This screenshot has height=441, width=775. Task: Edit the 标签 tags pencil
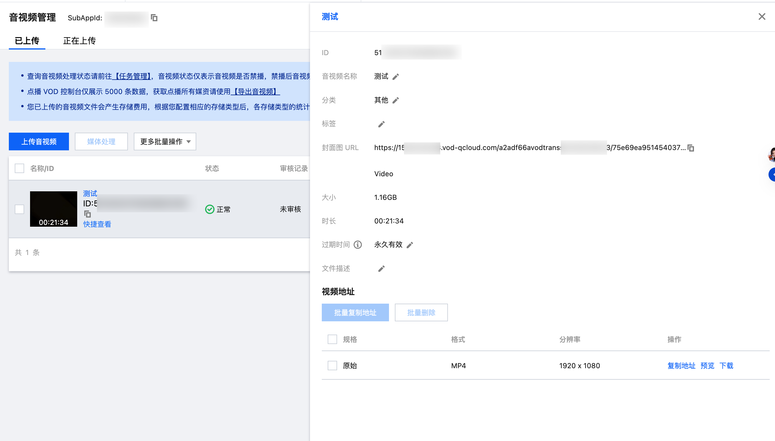[381, 124]
